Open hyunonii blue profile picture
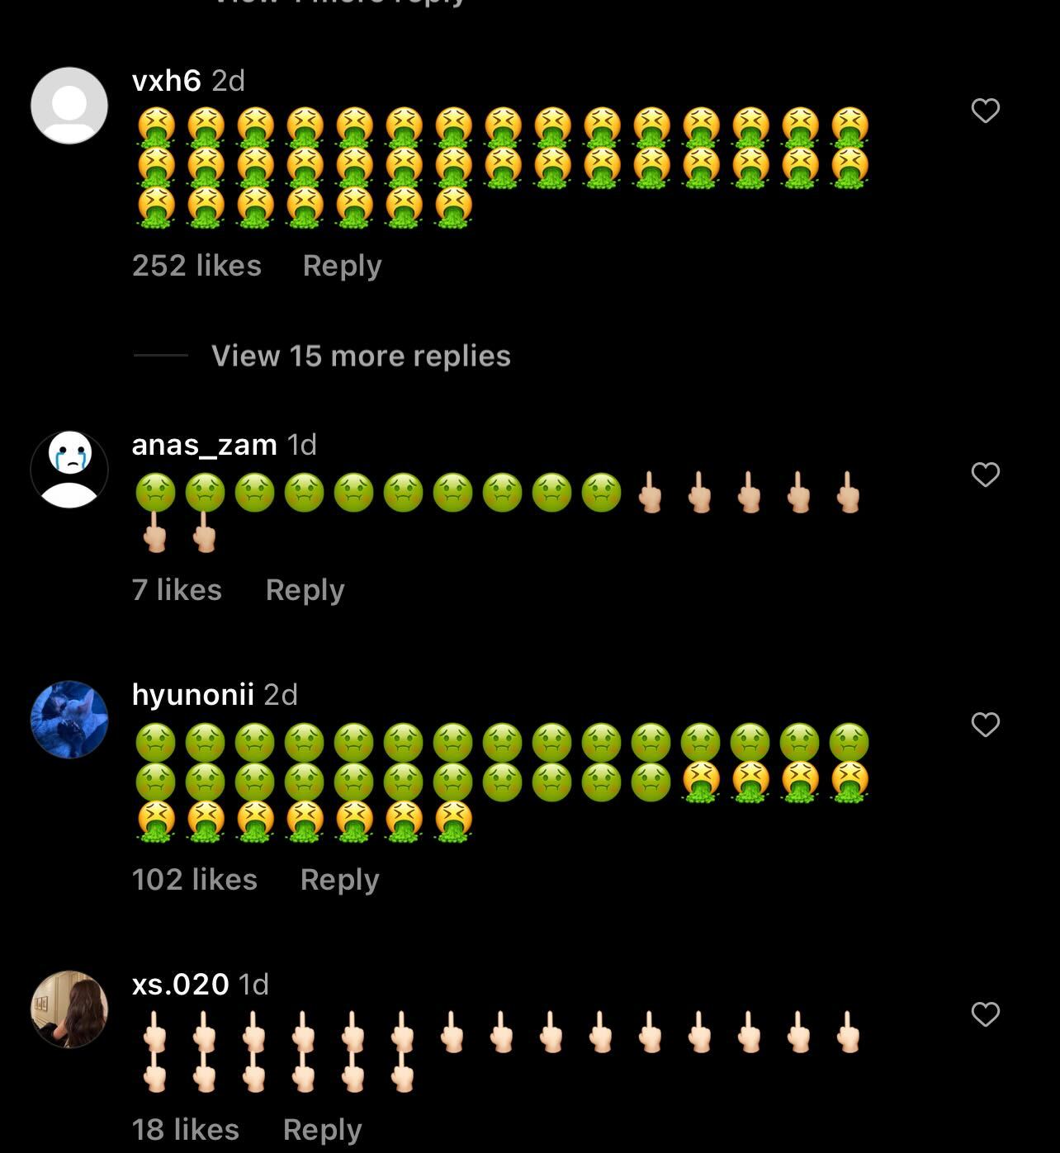The height and width of the screenshot is (1153, 1060). click(x=69, y=720)
